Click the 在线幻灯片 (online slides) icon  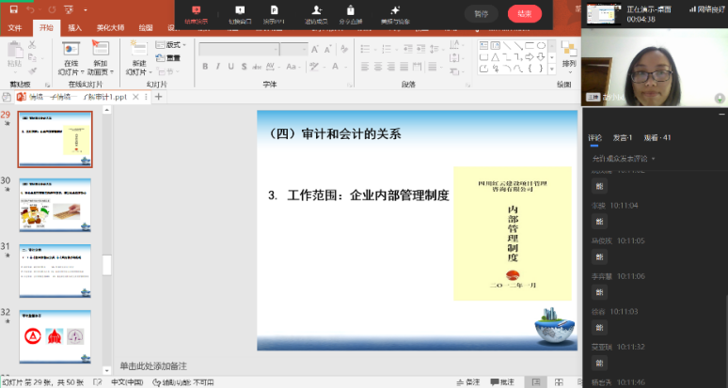point(71,50)
